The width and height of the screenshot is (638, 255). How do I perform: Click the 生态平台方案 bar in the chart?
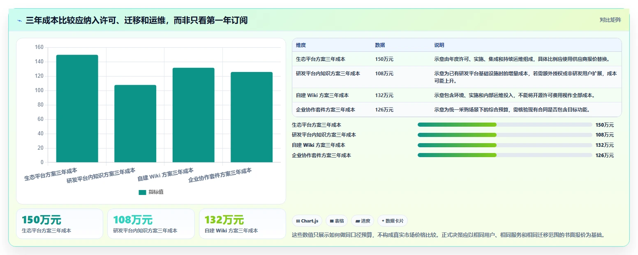[77, 108]
